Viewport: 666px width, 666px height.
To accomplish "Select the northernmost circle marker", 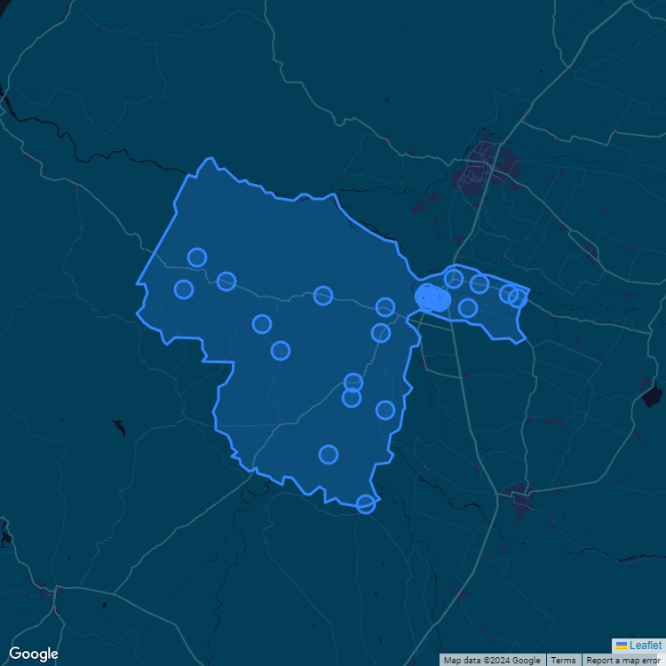I will [x=197, y=258].
